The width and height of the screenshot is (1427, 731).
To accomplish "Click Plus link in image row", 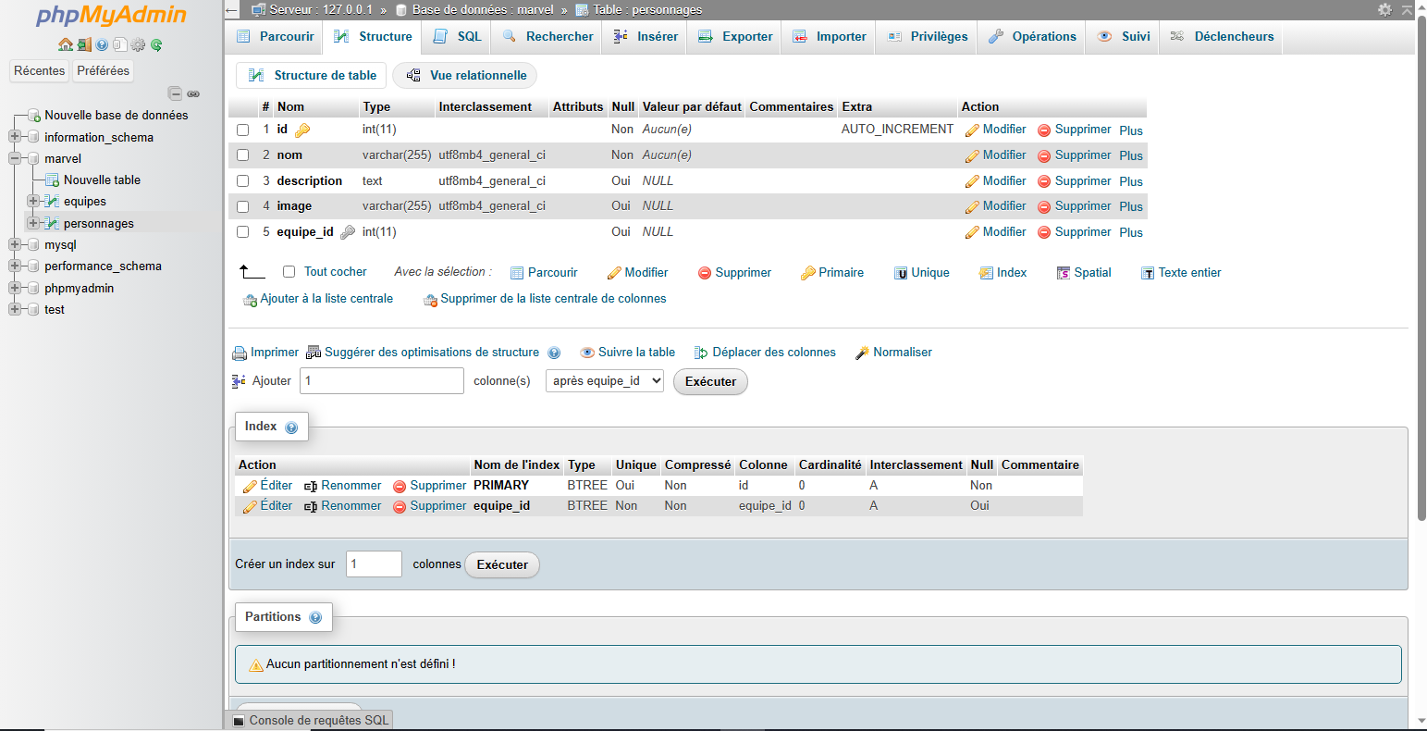I will 1131,207.
